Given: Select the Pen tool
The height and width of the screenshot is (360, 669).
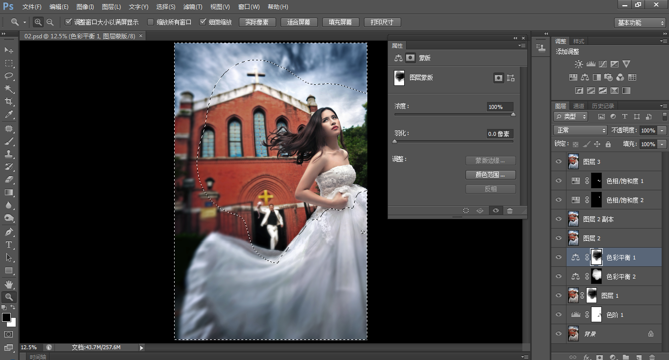Looking at the screenshot, I should coord(9,232).
